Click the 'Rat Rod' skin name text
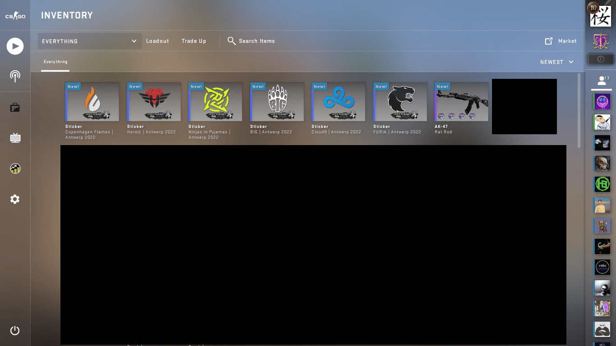 [443, 132]
